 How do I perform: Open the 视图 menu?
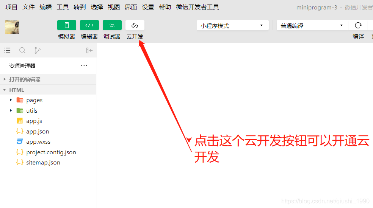point(114,7)
